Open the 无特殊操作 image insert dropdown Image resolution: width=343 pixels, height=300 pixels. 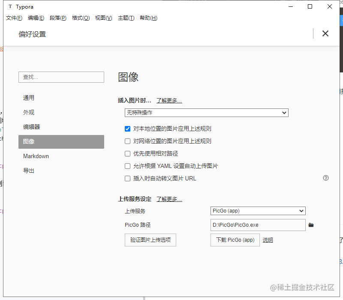tap(207, 113)
